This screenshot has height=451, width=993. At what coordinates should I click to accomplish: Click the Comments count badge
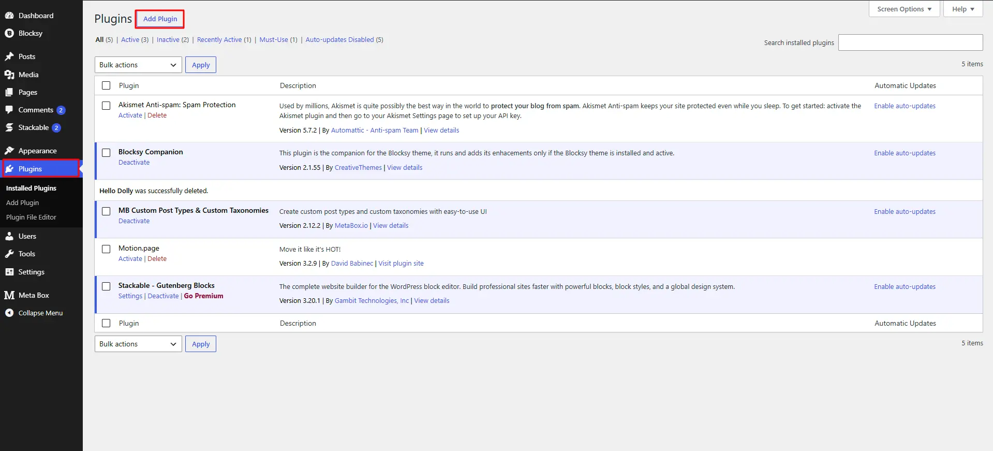tap(61, 110)
